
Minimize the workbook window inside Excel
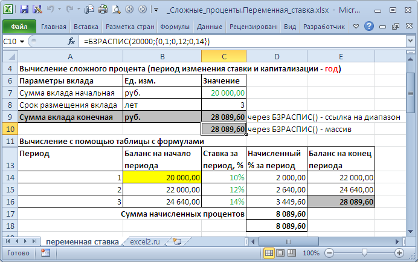coord(382,27)
